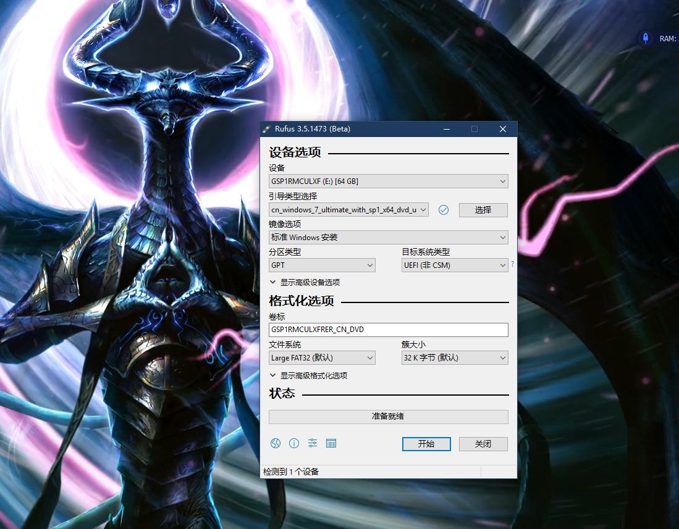Click the RAM: label on the desktop
The image size is (679, 529).
668,38
